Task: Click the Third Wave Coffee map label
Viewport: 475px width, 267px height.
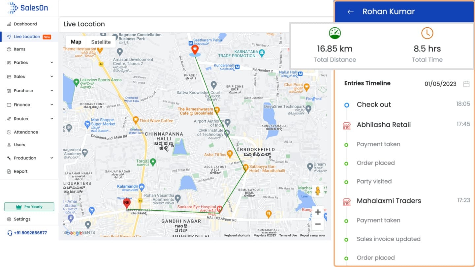Action: click(156, 121)
